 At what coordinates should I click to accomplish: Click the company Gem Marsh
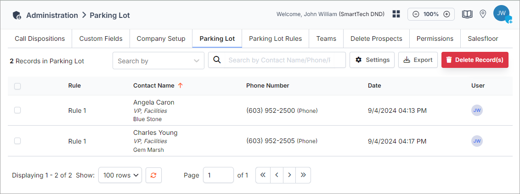148,150
